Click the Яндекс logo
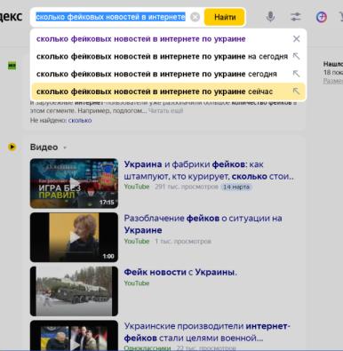This screenshot has width=343, height=351. (11, 16)
